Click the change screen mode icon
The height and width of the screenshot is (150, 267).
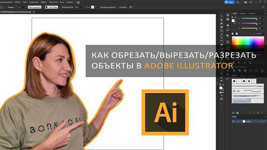[x=221, y=99]
